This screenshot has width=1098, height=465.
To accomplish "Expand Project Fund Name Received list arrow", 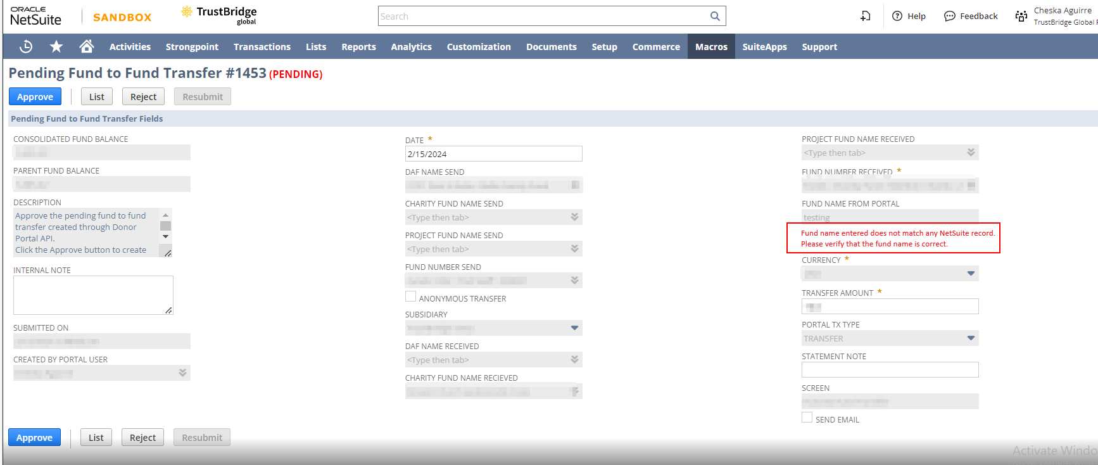I will coord(971,153).
